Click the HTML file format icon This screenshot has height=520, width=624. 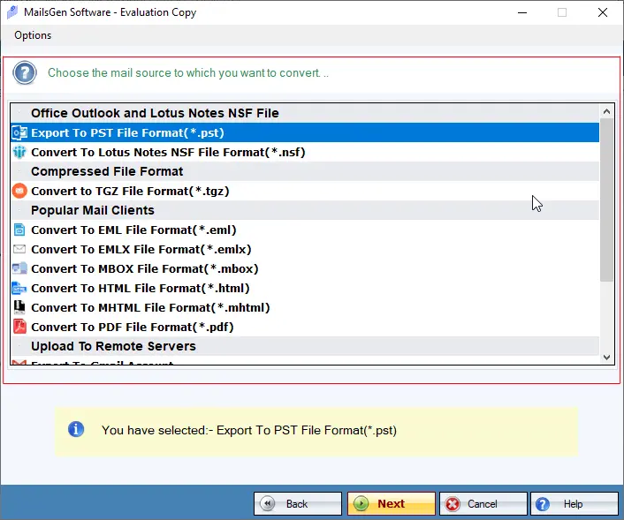19,288
